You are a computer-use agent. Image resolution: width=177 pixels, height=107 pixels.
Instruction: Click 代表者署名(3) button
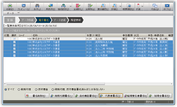point(111,96)
